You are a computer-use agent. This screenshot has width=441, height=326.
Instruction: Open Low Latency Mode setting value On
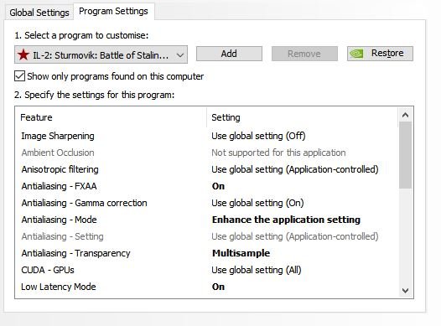click(218, 287)
